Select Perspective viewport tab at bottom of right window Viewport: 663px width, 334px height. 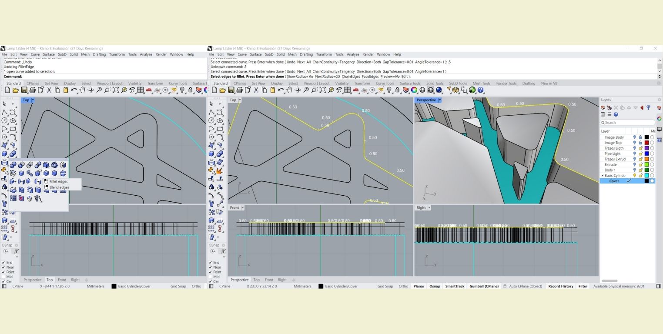click(x=240, y=280)
